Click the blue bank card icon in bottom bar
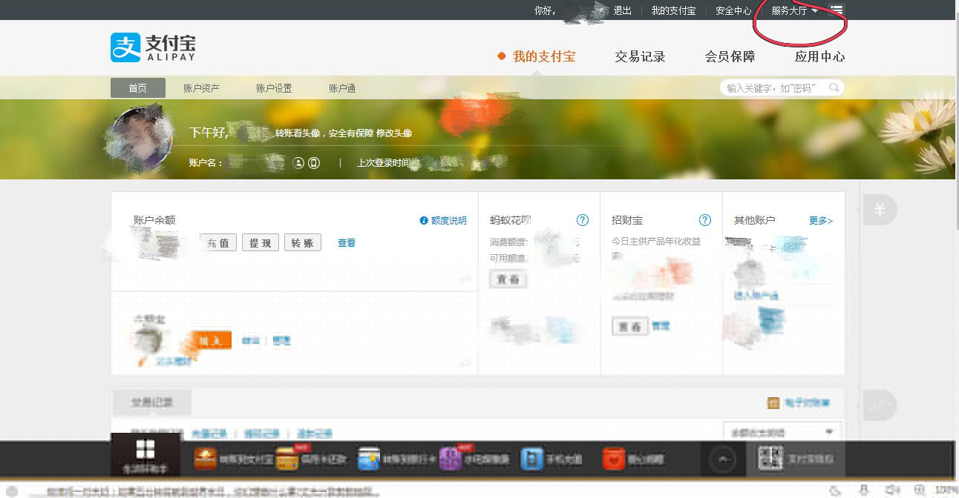 [369, 459]
